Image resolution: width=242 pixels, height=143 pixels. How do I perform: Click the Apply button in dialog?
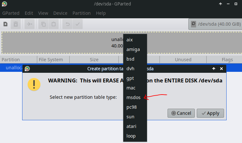coord(210,113)
